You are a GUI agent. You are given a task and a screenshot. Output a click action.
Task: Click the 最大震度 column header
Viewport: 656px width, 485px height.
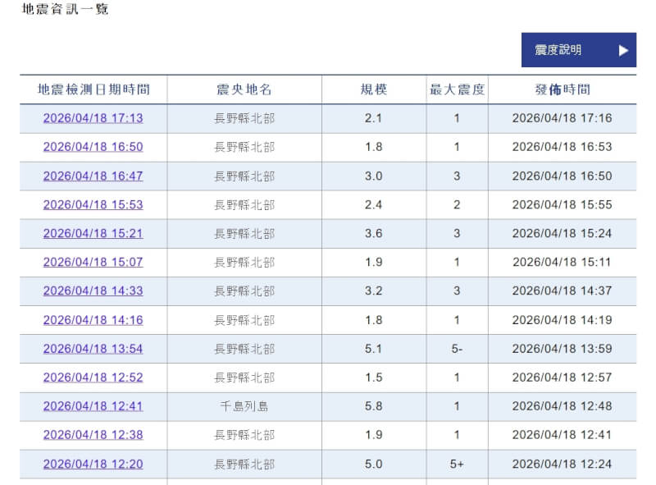(x=456, y=89)
